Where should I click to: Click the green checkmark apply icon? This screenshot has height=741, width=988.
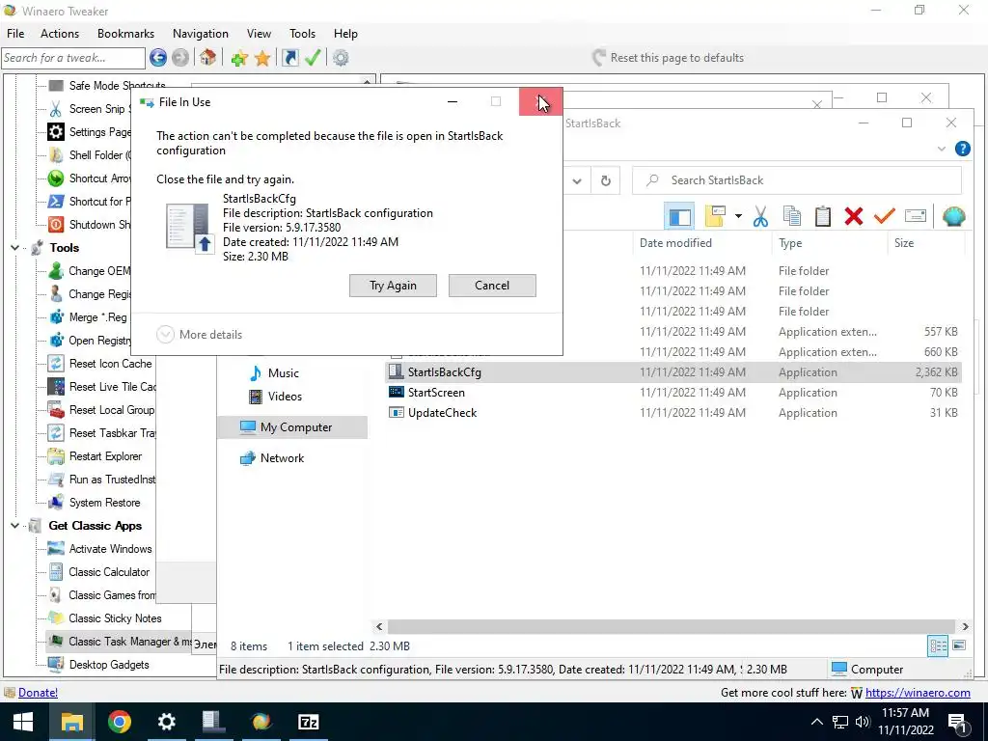pos(313,58)
